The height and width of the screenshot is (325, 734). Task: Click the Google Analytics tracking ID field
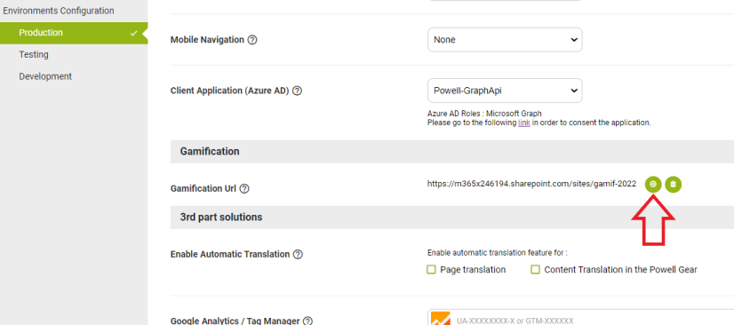tap(580, 319)
